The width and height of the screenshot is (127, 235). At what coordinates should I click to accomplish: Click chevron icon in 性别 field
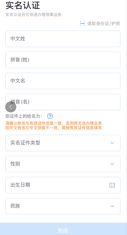pos(112,164)
